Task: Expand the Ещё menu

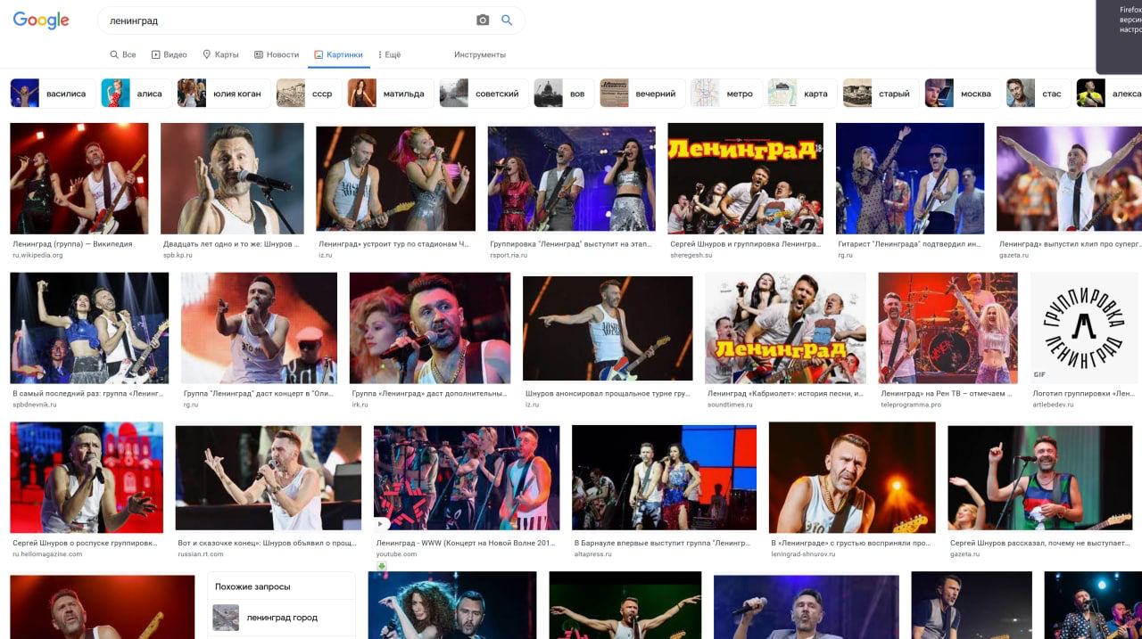Action: (x=389, y=54)
